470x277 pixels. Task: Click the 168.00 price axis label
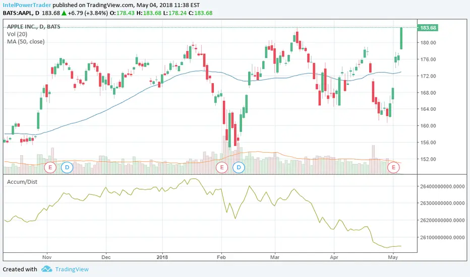(428, 93)
